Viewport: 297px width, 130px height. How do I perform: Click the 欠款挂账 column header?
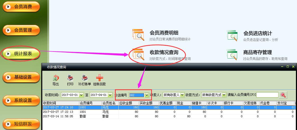tap(251, 103)
